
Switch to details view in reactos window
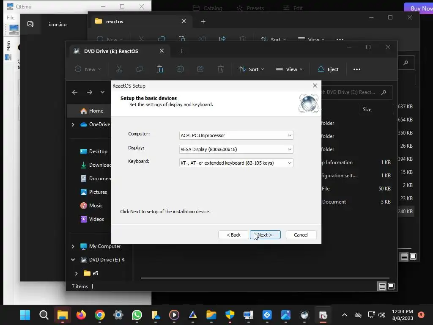[x=404, y=257]
